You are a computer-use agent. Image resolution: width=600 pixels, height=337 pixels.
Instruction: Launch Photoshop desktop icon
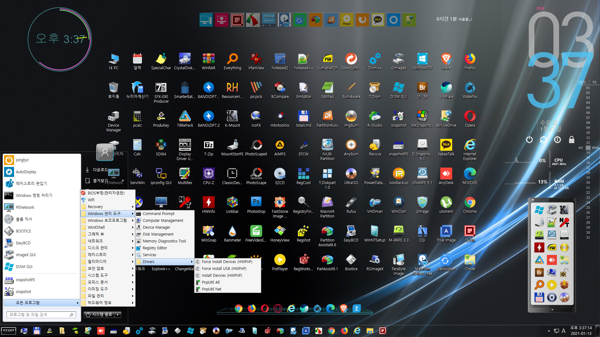click(x=256, y=205)
